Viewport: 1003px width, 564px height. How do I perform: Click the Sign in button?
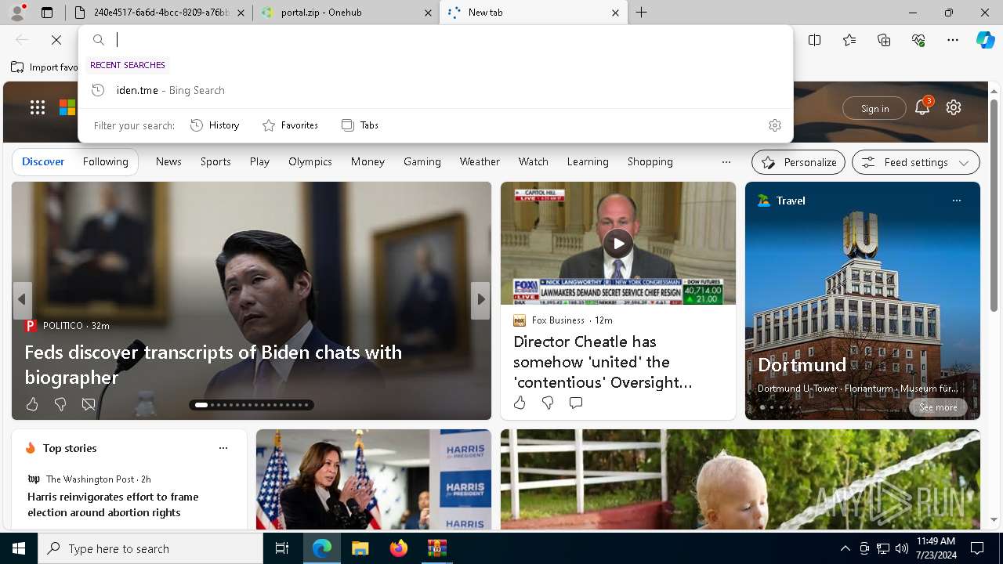click(x=874, y=108)
